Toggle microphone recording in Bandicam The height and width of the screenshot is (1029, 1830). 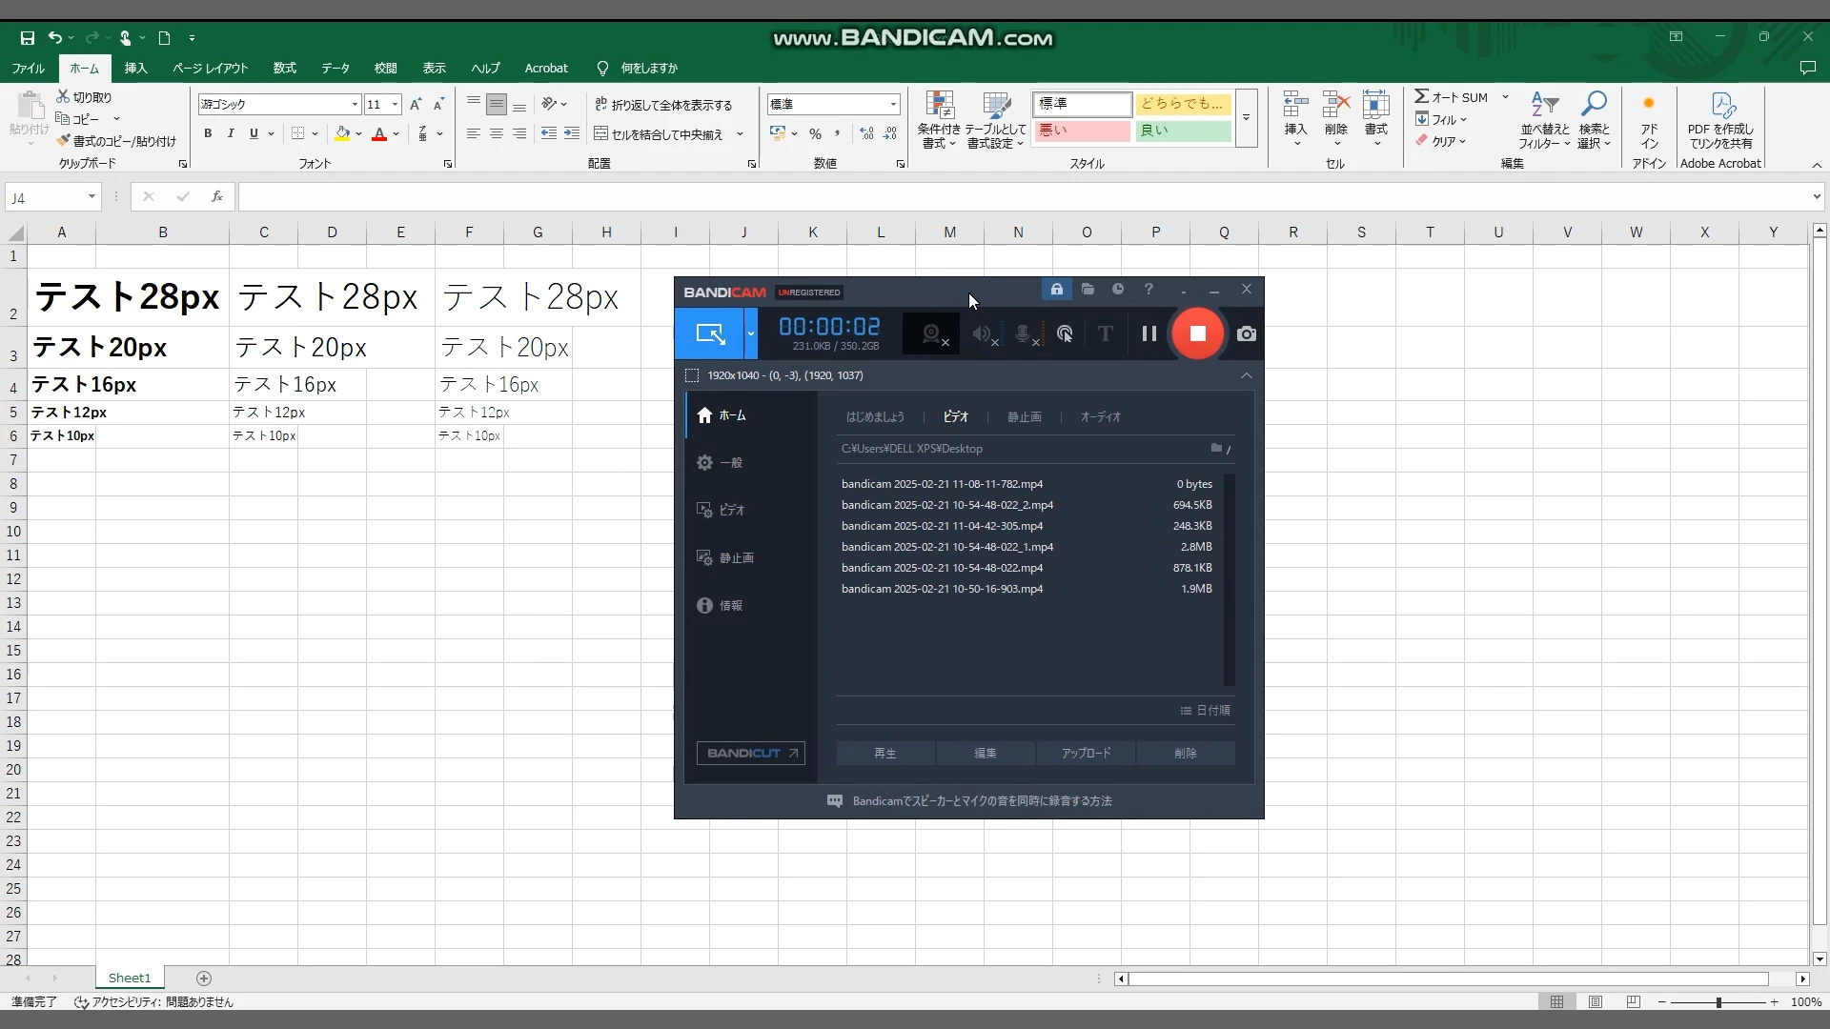[1024, 333]
